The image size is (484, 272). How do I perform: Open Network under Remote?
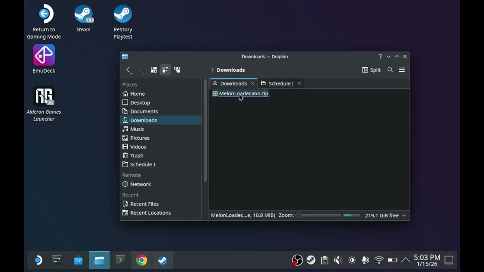pos(161,184)
